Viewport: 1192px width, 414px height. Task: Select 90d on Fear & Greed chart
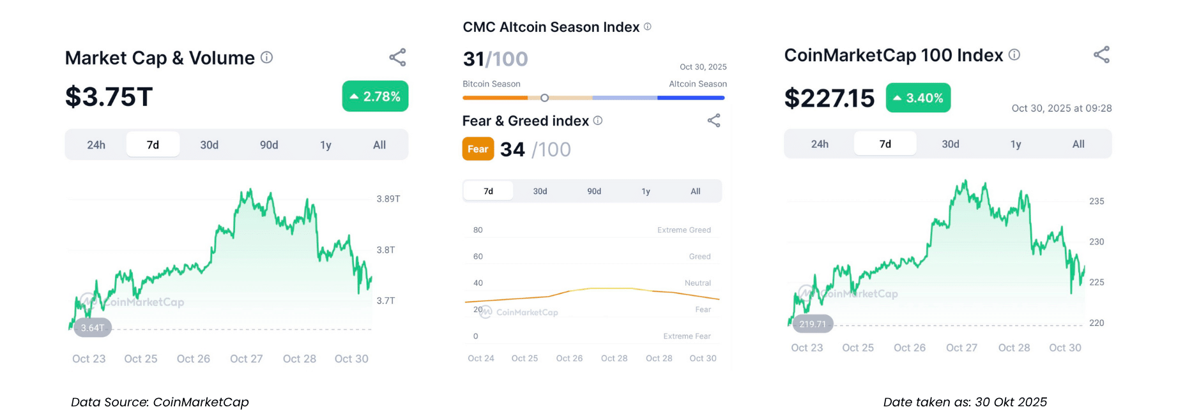click(x=594, y=191)
